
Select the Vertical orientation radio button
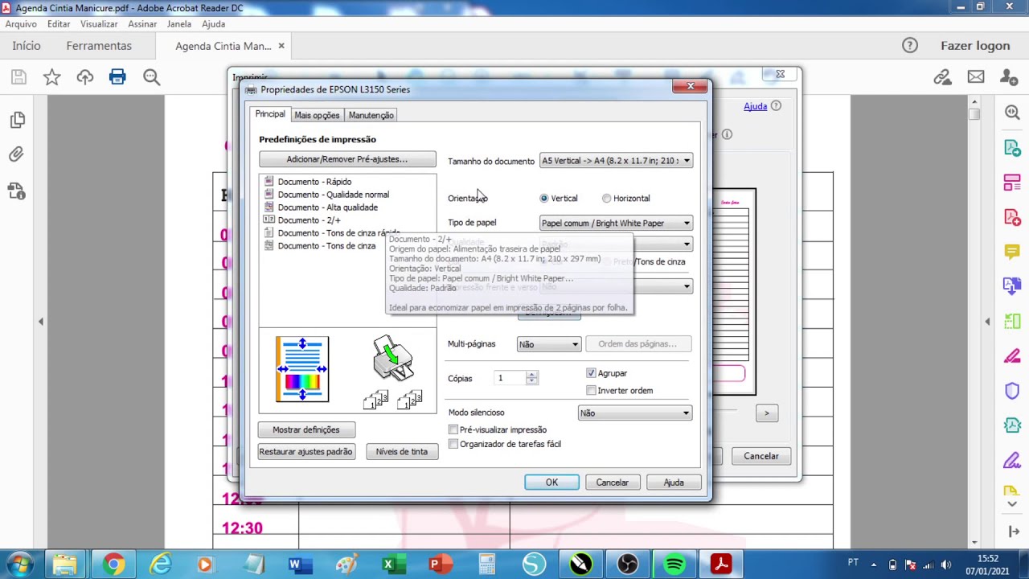544,199
